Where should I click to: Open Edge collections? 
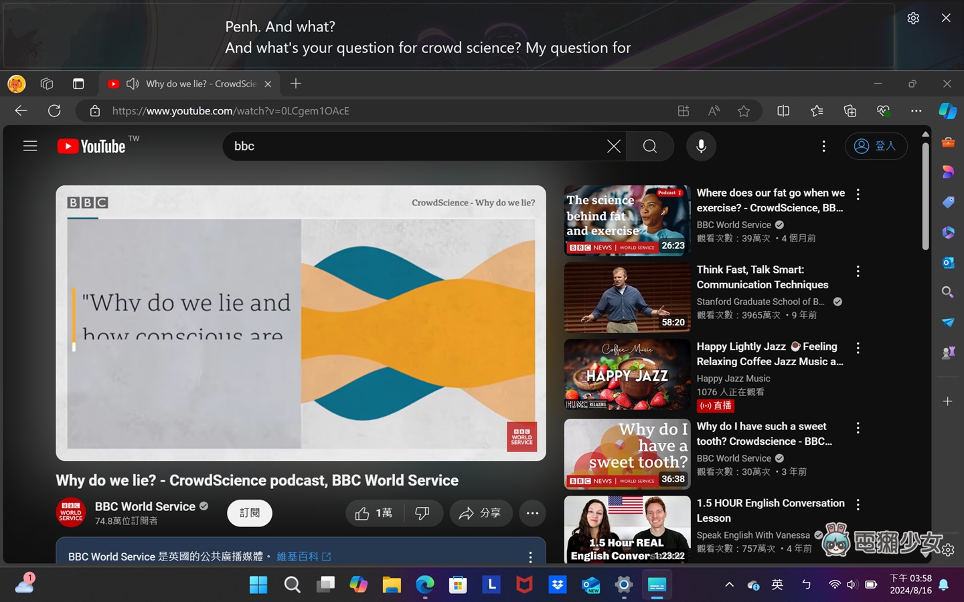click(850, 111)
